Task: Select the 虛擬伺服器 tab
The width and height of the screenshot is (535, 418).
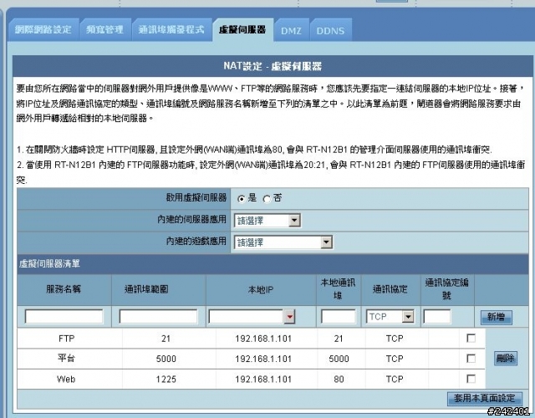Action: point(242,30)
